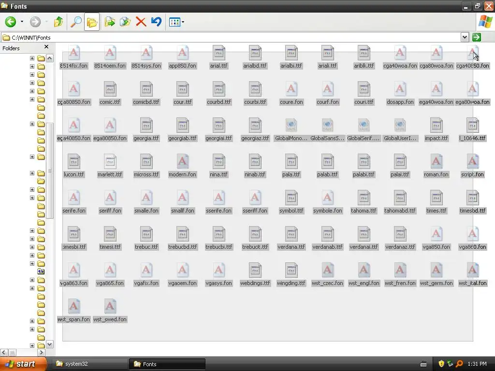Screen dimensions: 495x371
Task: Select the 8514fix.fon font file
Action: (73, 57)
